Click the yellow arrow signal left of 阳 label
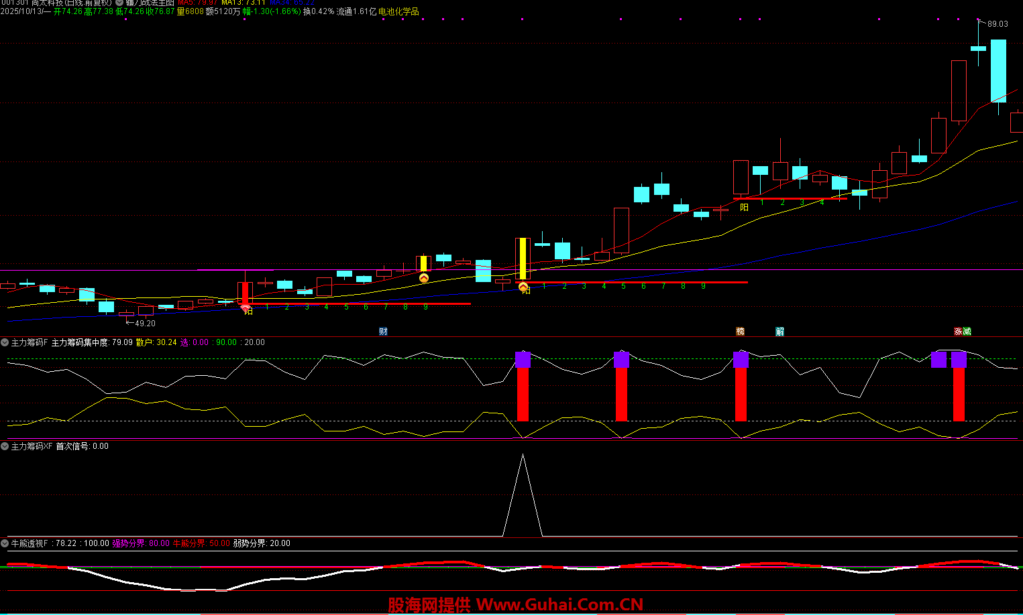The width and height of the screenshot is (1023, 615). pos(523,287)
